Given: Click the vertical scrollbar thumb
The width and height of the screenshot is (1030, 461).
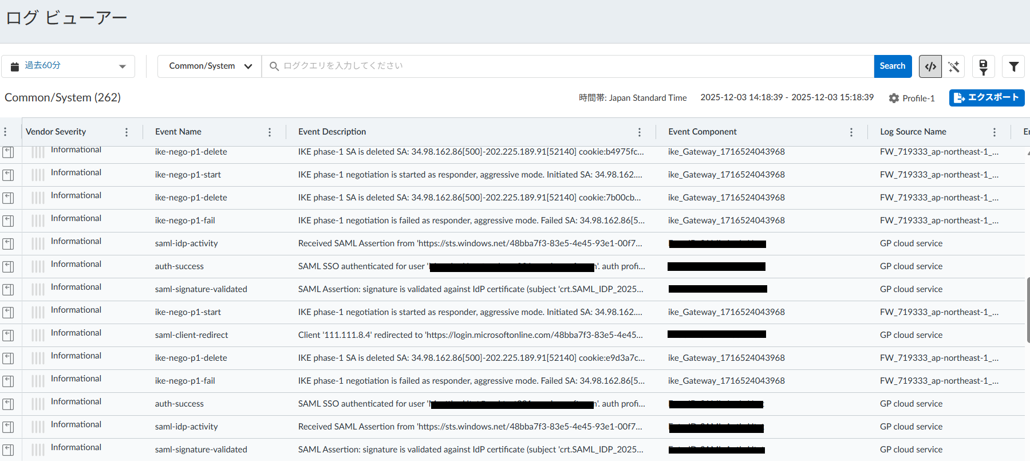Looking at the screenshot, I should tap(1028, 309).
